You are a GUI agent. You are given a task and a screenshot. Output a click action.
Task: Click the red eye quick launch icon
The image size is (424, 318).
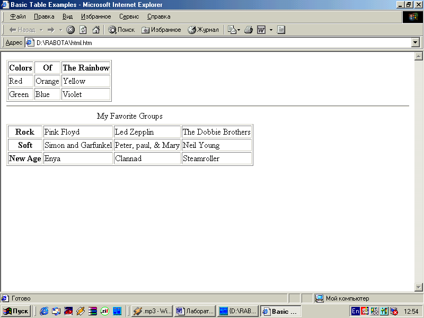68,311
